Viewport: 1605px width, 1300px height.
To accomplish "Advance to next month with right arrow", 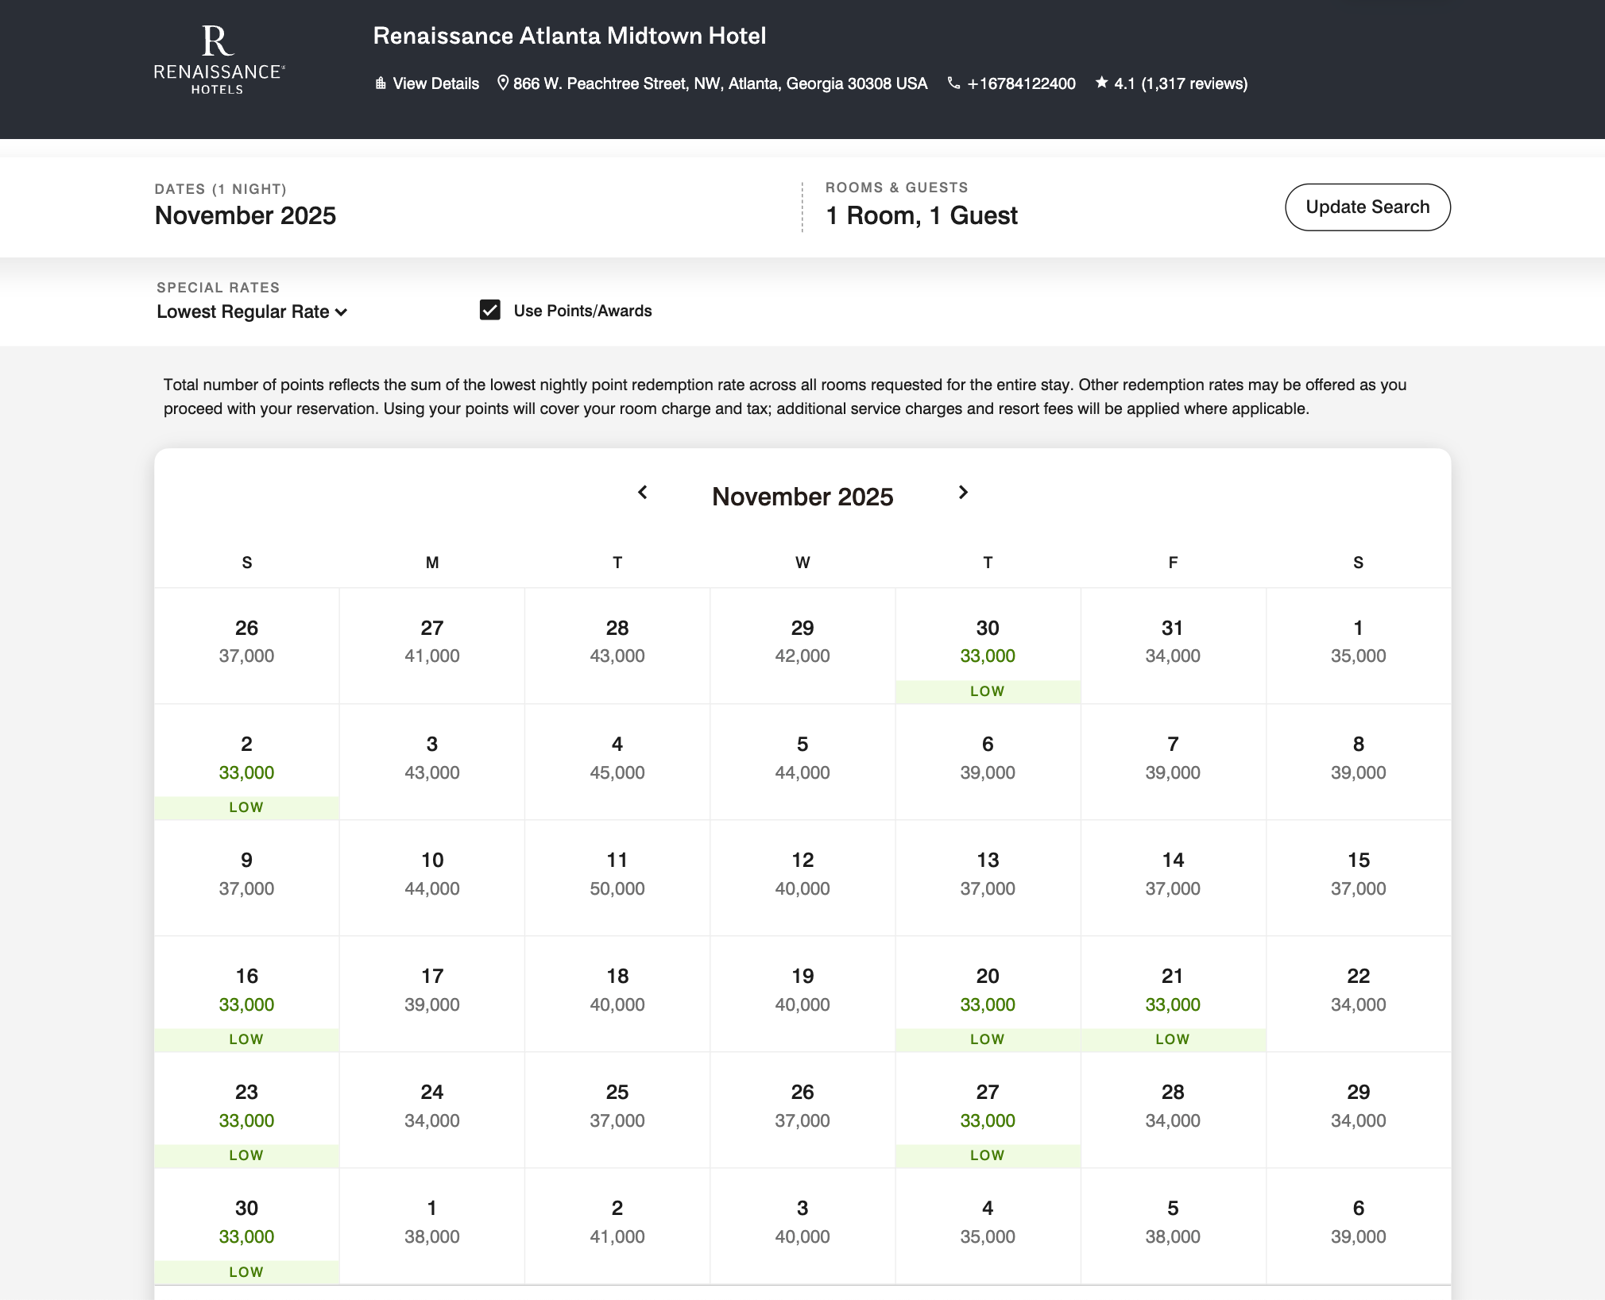I will 963,493.
